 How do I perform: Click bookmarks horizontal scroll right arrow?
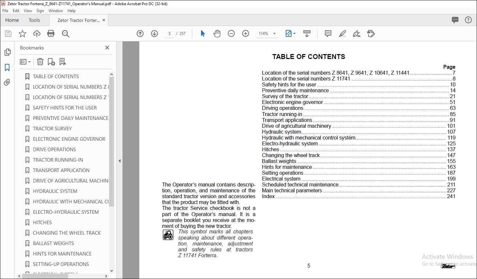click(106, 276)
